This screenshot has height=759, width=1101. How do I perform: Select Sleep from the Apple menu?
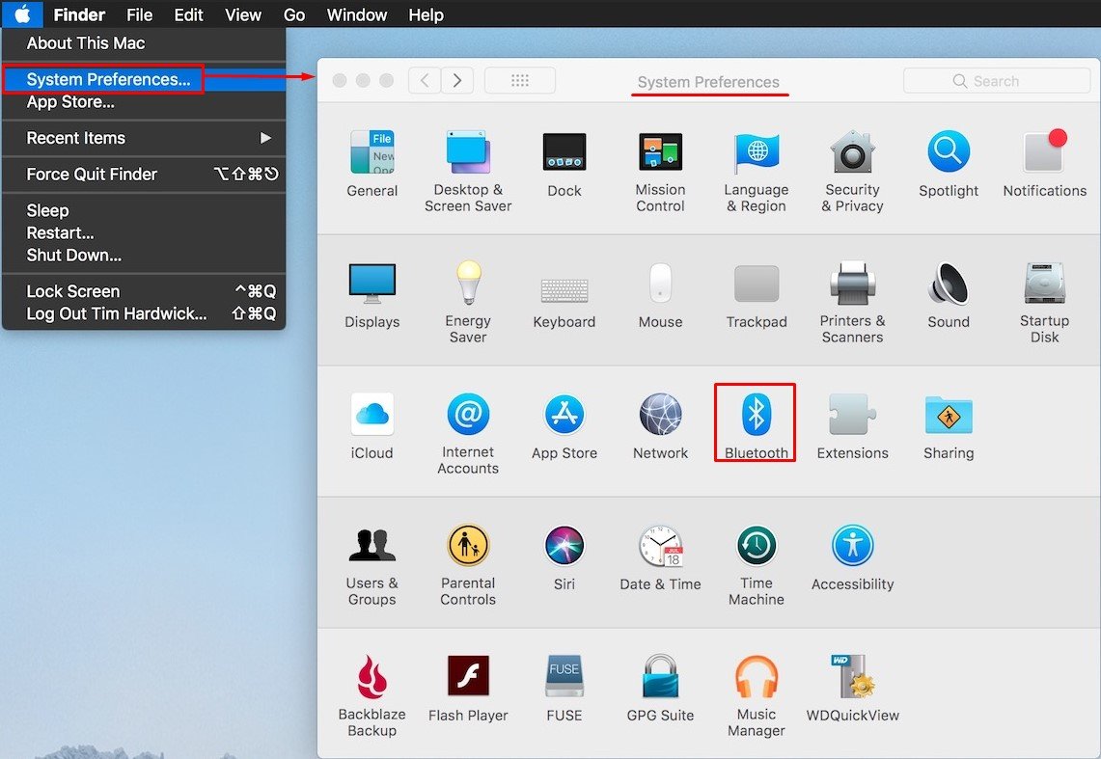(144, 210)
